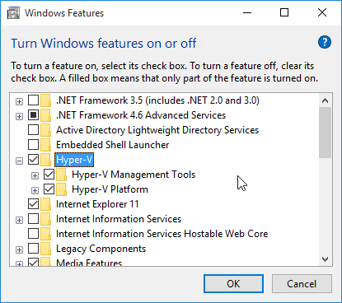Select the Internet Information Services label
342x303 pixels.
tap(119, 219)
